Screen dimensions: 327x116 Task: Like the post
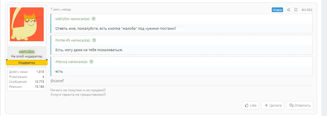pos(250,105)
